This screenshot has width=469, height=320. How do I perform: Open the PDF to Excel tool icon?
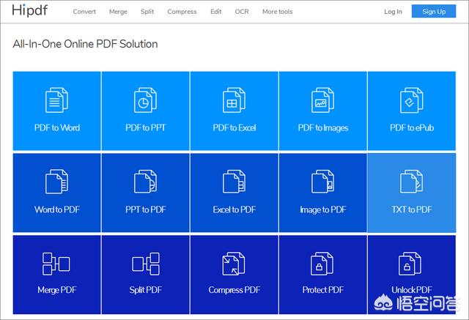pyautogui.click(x=234, y=100)
